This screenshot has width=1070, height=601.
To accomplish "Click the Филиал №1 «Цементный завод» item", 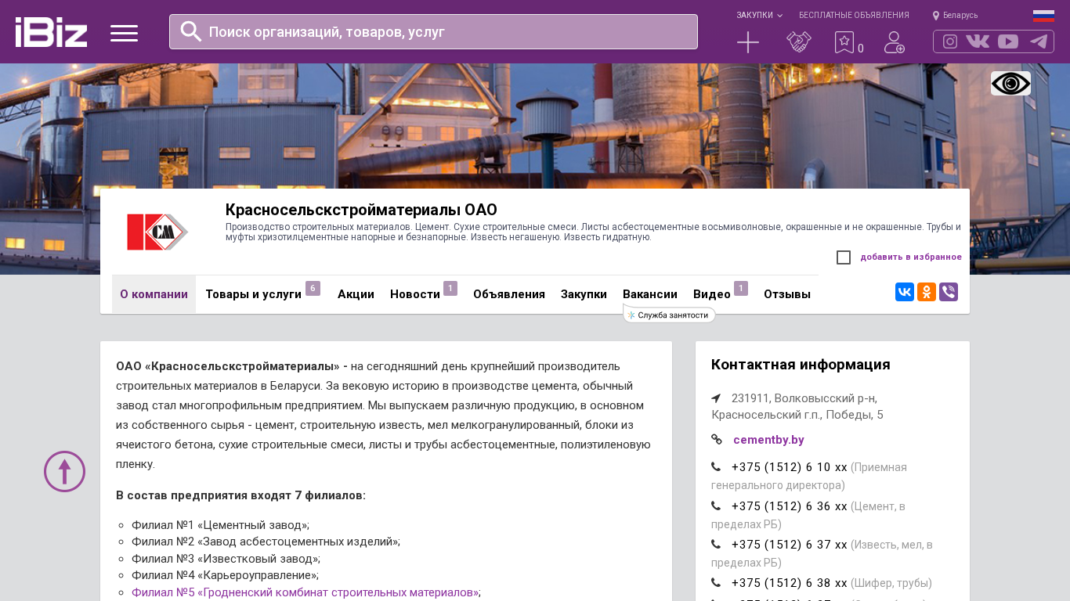I will pyautogui.click(x=220, y=525).
